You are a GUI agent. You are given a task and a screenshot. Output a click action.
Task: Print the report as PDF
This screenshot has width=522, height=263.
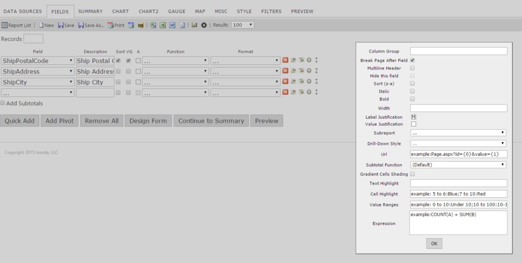(x=116, y=25)
